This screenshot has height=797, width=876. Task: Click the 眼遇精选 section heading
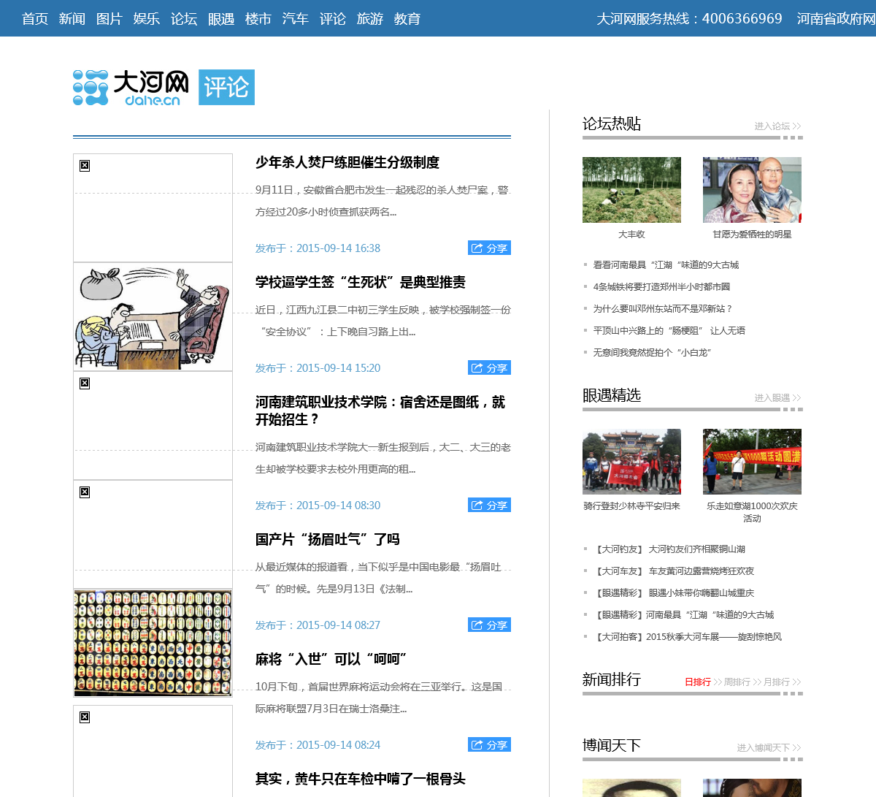612,396
